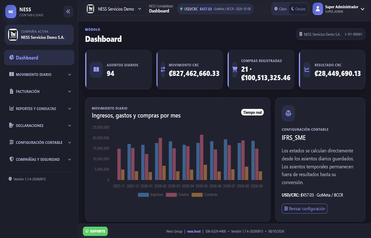Viewport: 371px width, 238px height.
Task: Click the Dashboard pie chart icon
Action: [x=12, y=57]
